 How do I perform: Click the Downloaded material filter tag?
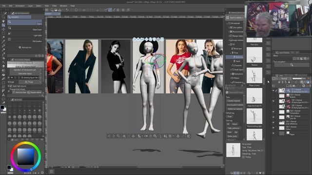click(234, 105)
